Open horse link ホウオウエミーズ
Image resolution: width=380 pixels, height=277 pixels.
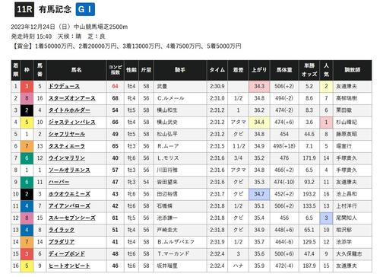click(69, 194)
